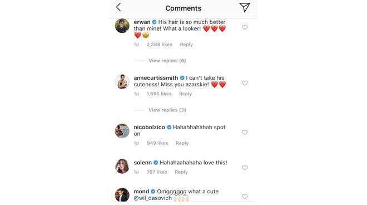Like erwan's comment with the heart

coord(245,27)
